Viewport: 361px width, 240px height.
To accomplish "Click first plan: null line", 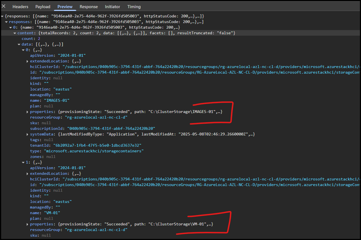I will [42, 106].
